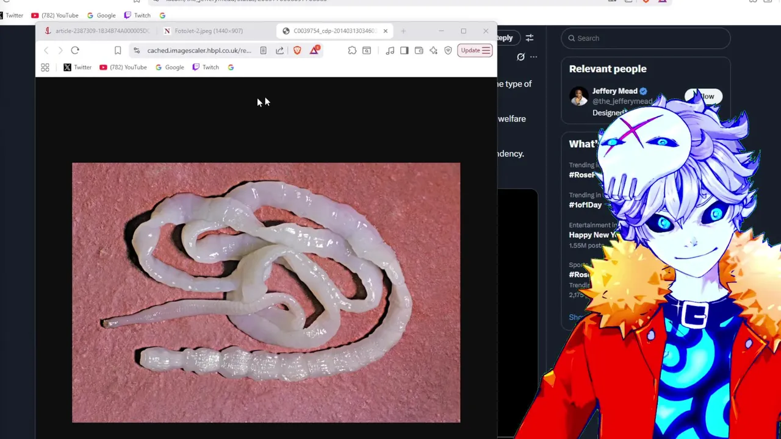781x439 pixels.
Task: Switch to the article-2387309 tab
Action: [98, 30]
